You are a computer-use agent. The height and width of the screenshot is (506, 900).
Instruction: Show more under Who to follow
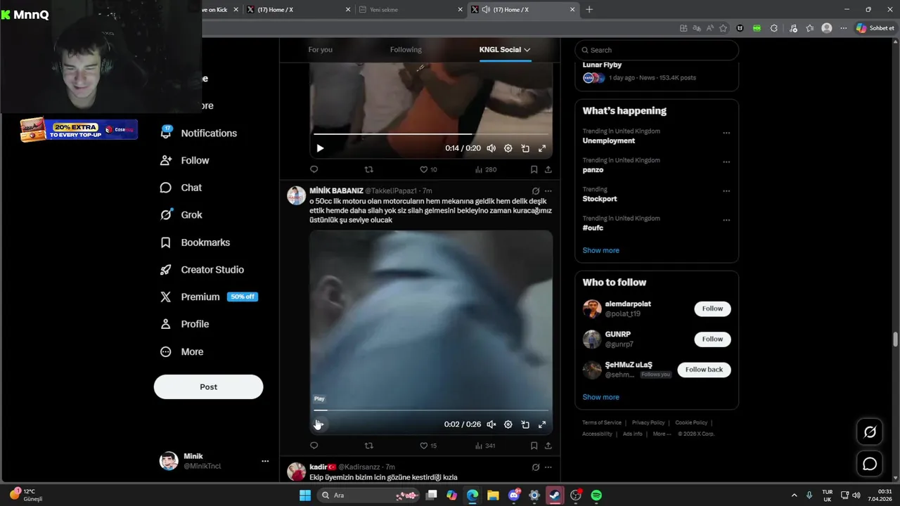click(600, 397)
